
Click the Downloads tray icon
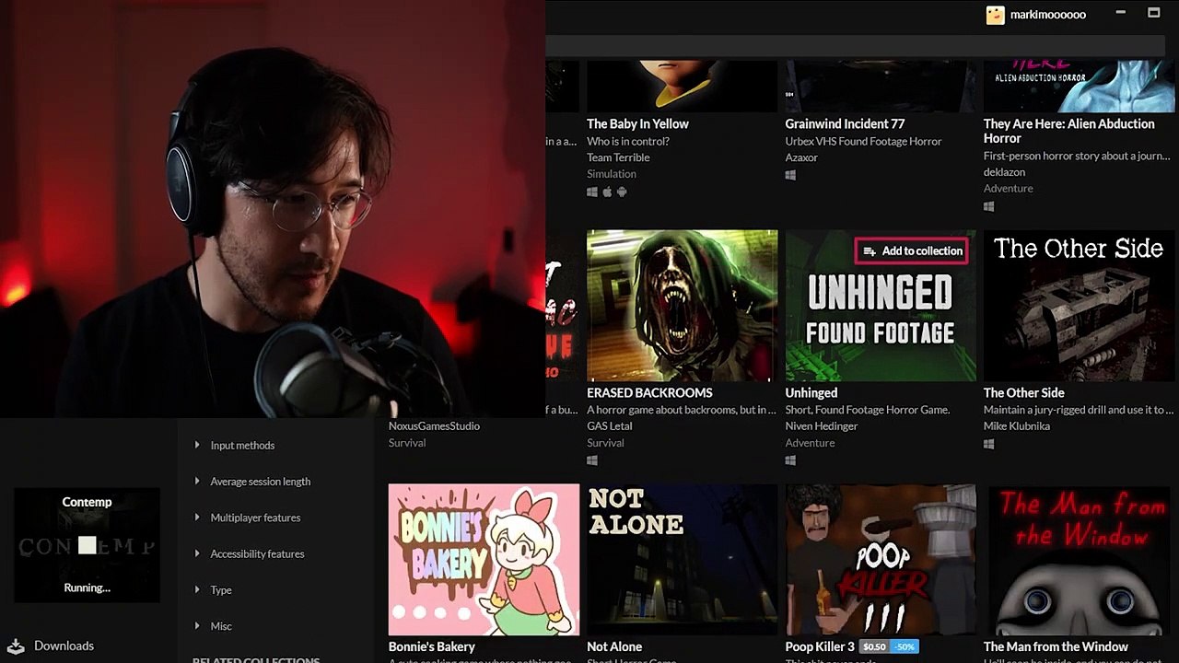point(16,646)
